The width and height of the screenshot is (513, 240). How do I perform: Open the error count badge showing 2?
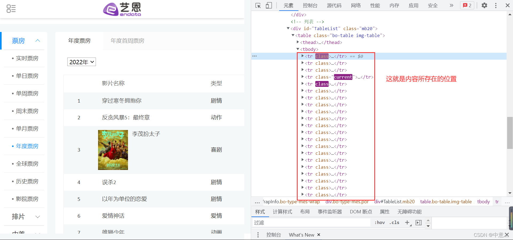coord(467,5)
